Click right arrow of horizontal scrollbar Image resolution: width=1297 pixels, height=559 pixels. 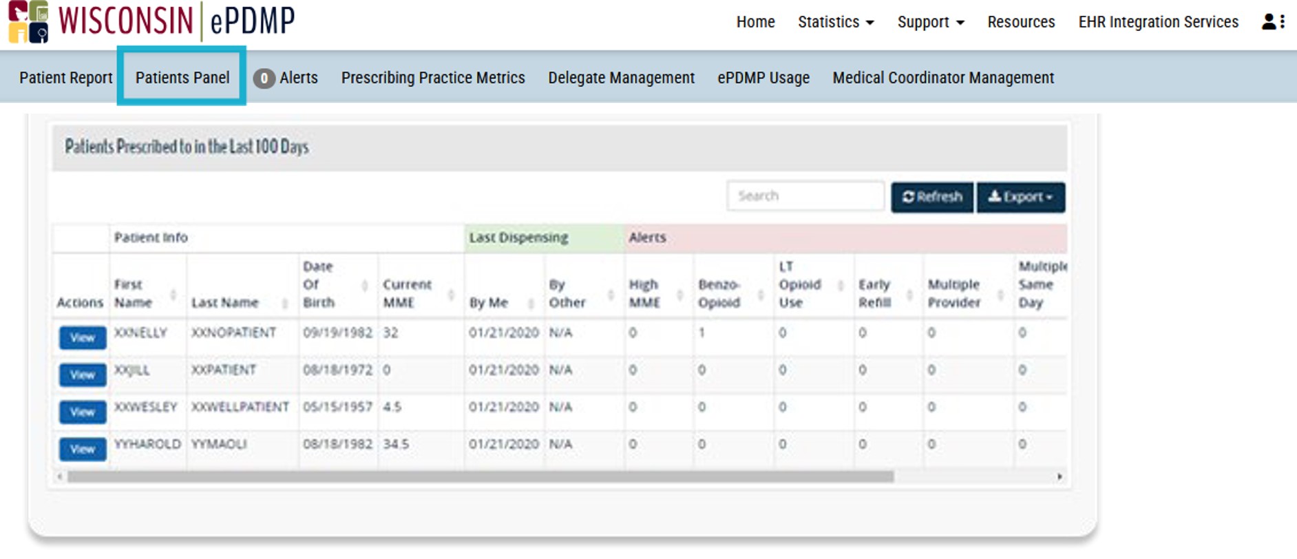point(1059,476)
